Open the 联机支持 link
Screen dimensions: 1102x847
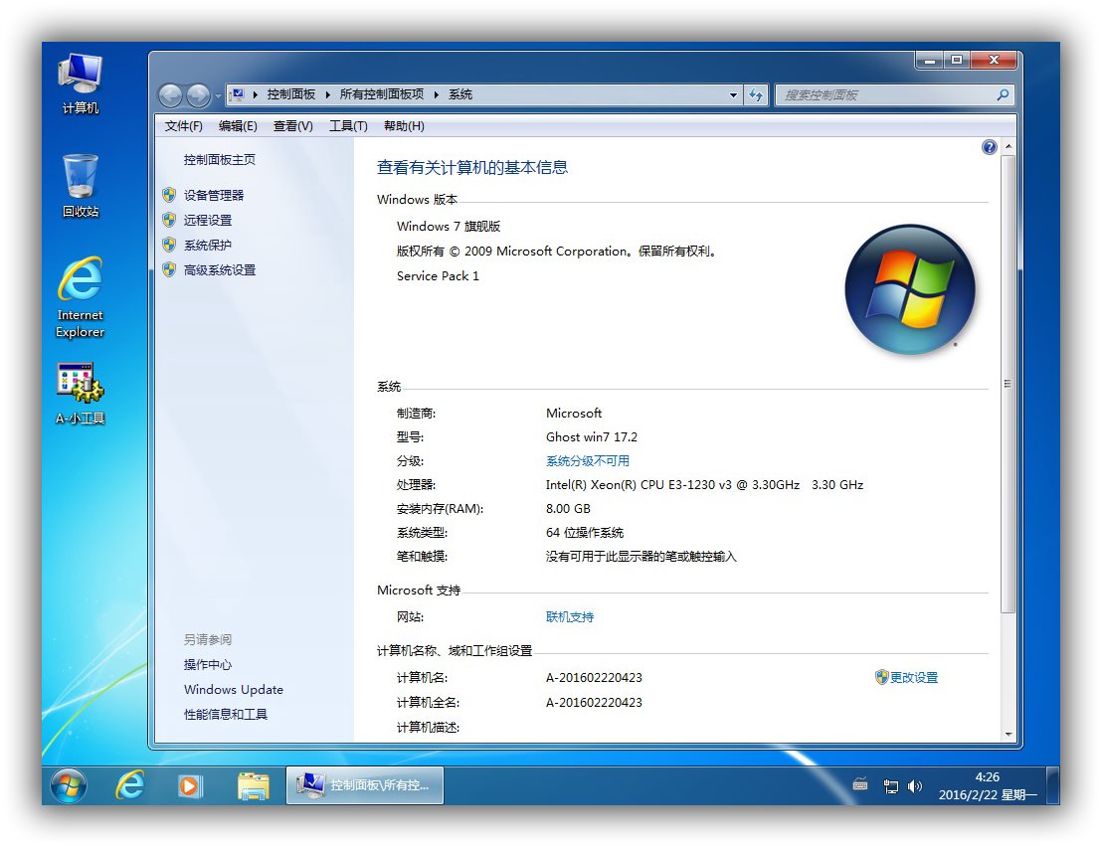click(570, 616)
